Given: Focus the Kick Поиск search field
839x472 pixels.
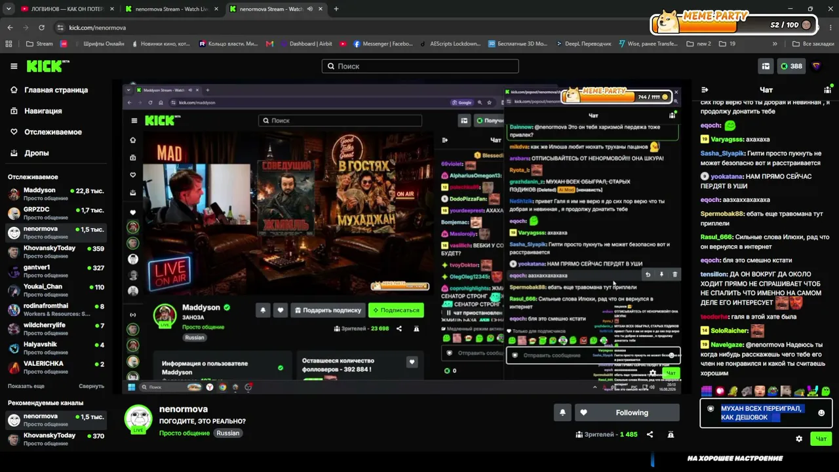Looking at the screenshot, I should click(x=420, y=66).
